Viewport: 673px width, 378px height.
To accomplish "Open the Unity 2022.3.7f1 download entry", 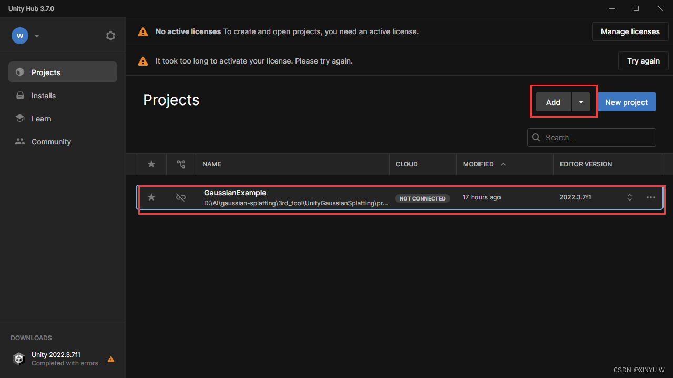I will (x=63, y=359).
